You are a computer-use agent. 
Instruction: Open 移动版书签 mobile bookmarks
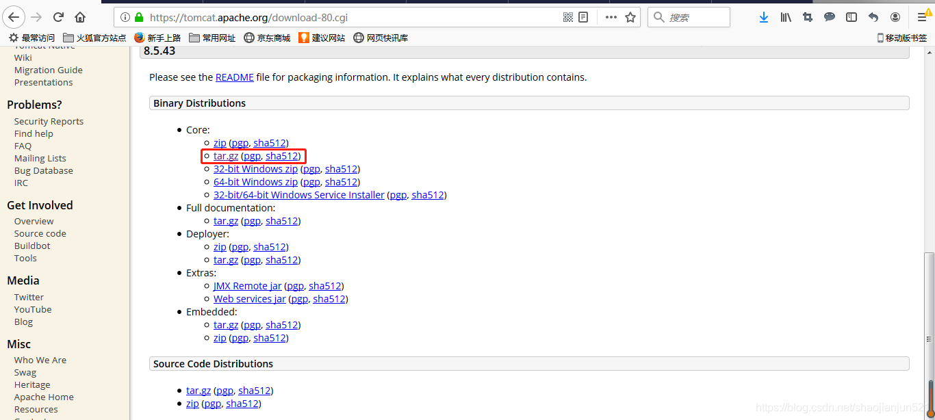(902, 38)
